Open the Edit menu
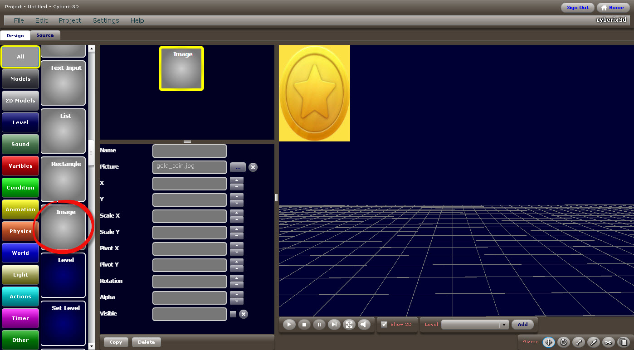634x350 pixels. (41, 20)
